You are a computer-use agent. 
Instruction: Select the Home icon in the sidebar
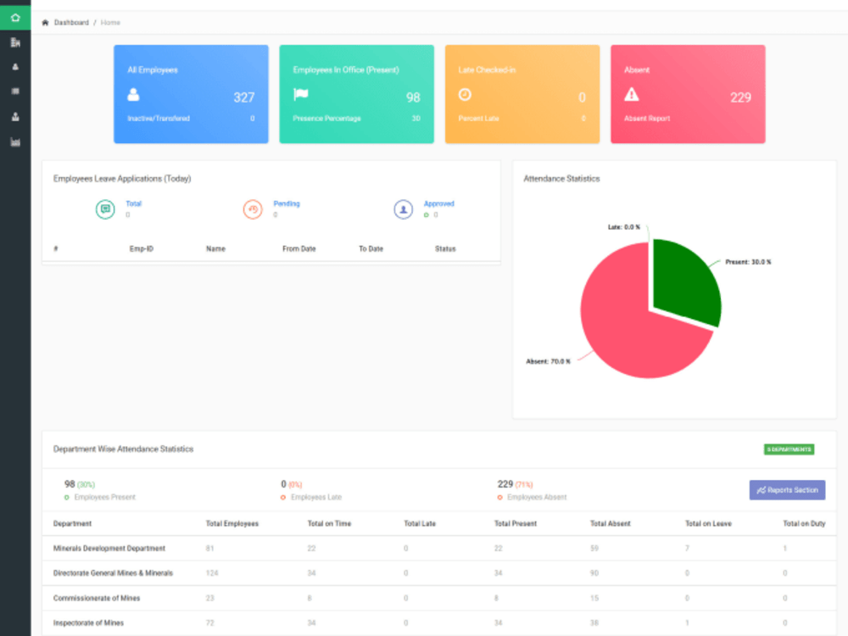pyautogui.click(x=15, y=16)
